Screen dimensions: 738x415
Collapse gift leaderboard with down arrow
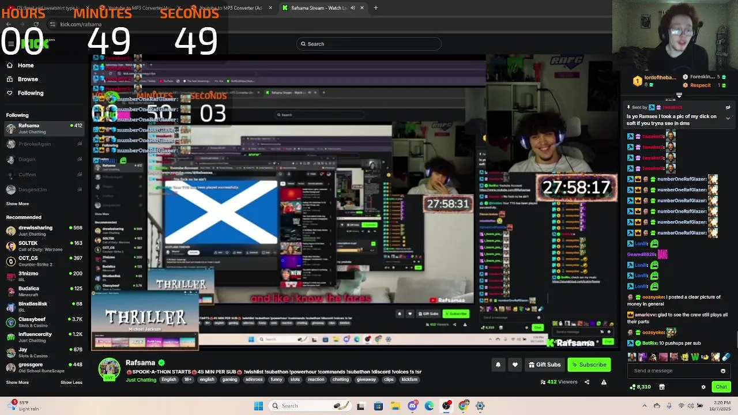(679, 95)
